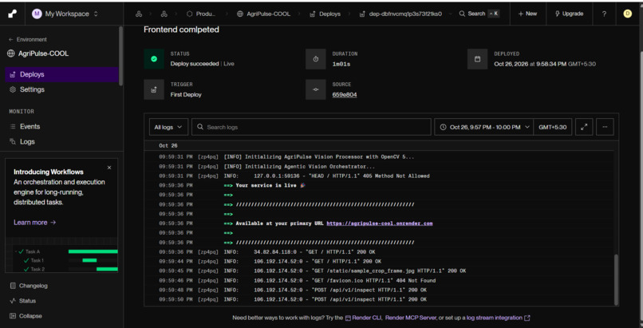Click the Status pulse icon
The width and height of the screenshot is (643, 328).
coord(13,301)
